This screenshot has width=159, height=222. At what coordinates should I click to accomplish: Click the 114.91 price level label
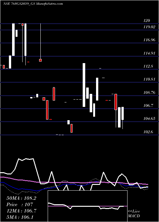click(x=149, y=53)
